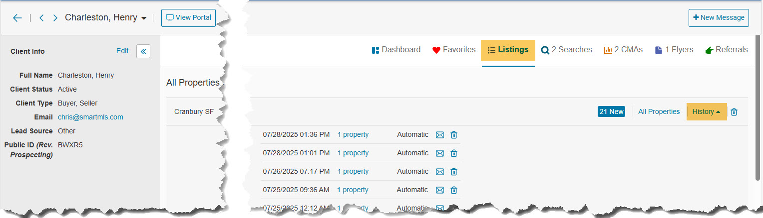Switch to the Dashboard tab

coord(396,50)
